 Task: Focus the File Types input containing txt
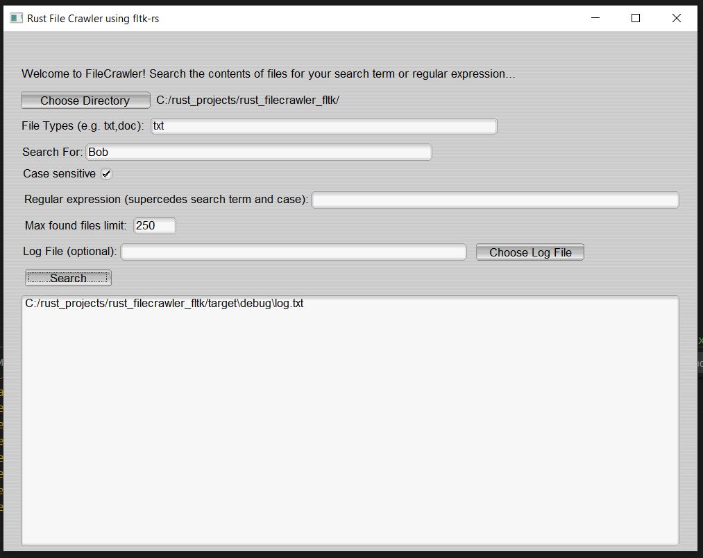323,126
